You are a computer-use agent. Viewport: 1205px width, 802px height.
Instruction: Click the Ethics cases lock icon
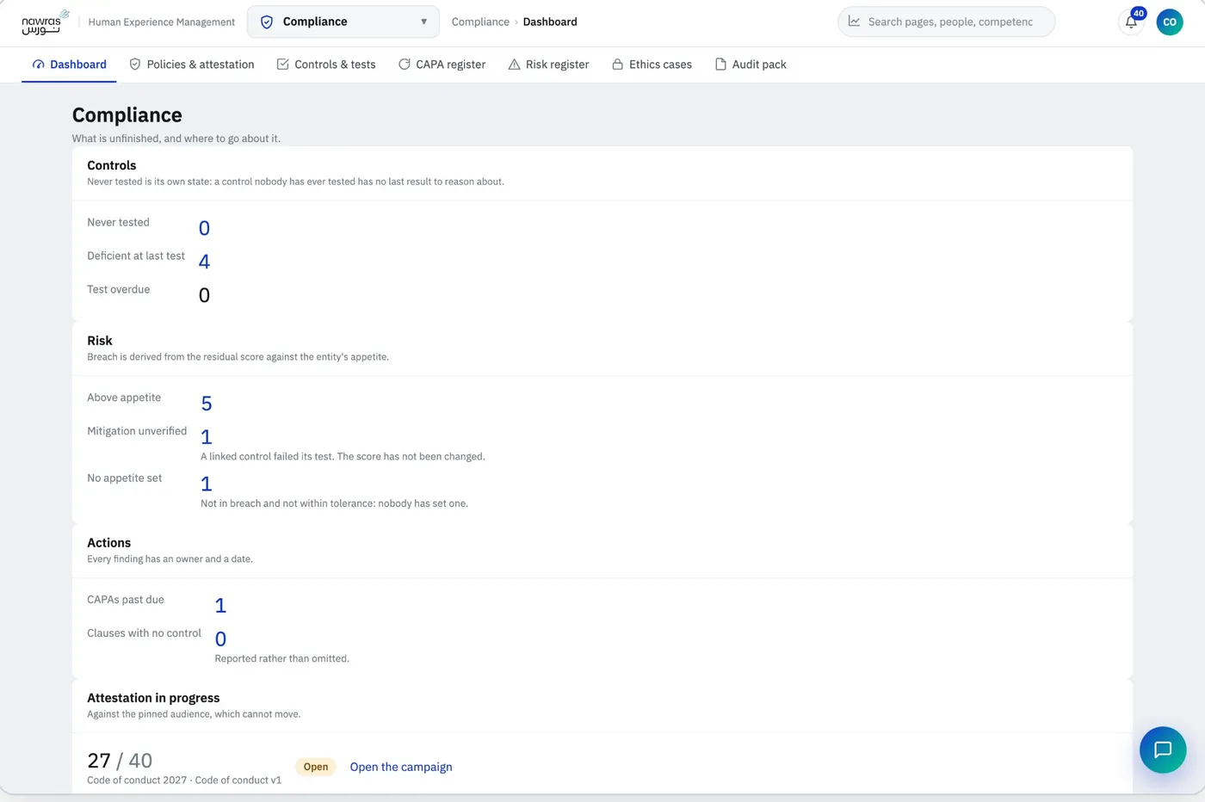coord(618,65)
